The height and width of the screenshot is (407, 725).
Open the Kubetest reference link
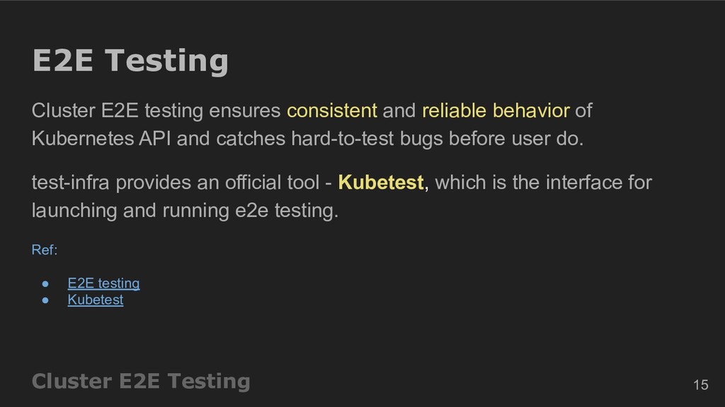pyautogui.click(x=96, y=300)
